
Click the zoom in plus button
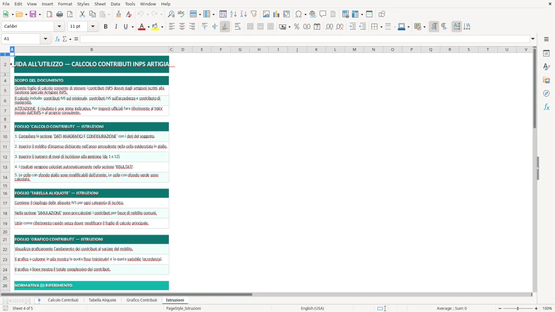[536, 308]
